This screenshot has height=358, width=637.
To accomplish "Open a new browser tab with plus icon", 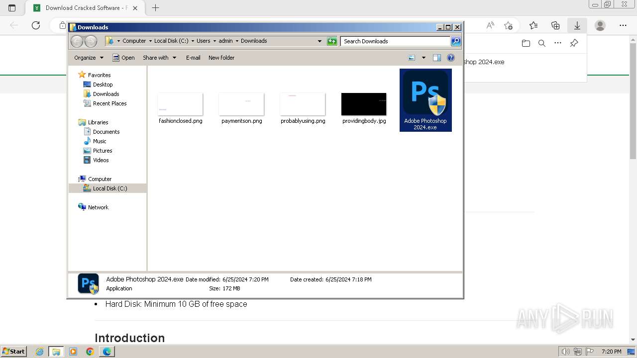I will click(x=156, y=8).
